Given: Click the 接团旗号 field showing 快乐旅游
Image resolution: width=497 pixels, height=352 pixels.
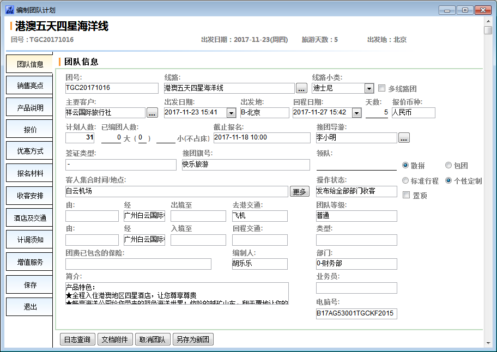Looking at the screenshot, I should click(x=246, y=165).
